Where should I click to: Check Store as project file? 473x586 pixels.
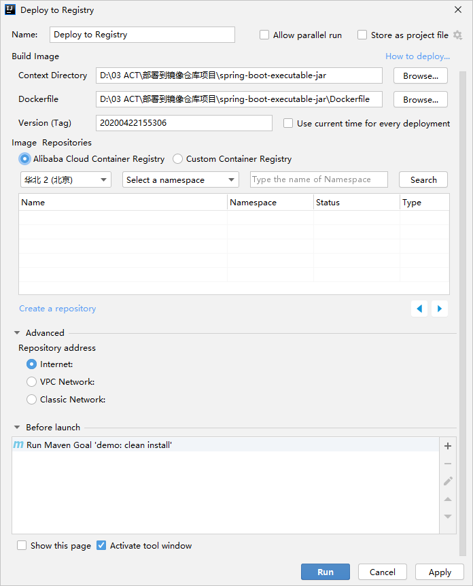[x=362, y=35]
